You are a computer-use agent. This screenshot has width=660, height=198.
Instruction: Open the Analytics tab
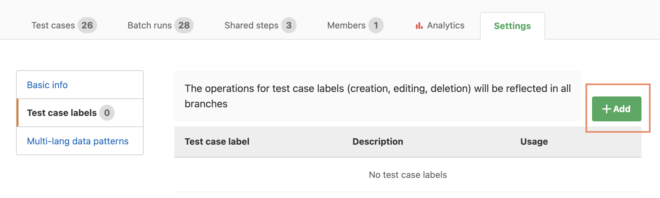[x=440, y=25]
